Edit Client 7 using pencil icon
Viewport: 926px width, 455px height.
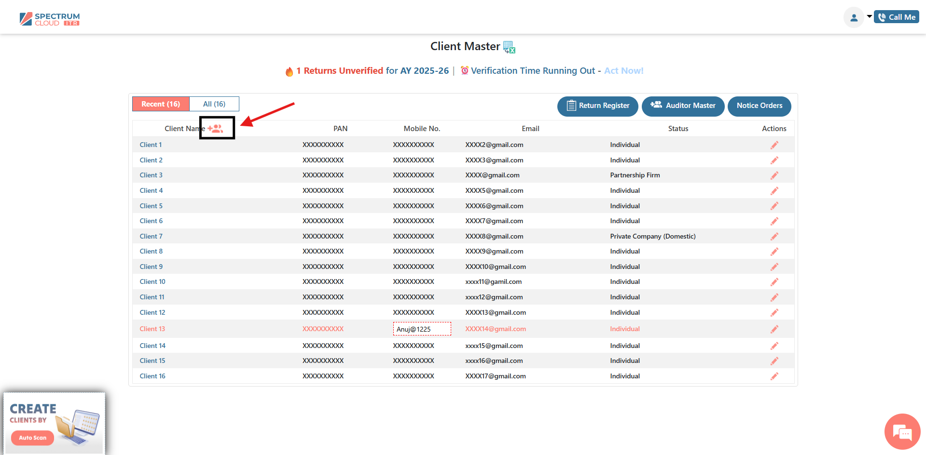click(x=774, y=237)
